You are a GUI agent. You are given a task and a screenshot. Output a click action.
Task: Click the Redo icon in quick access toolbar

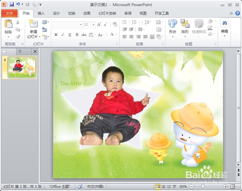click(x=27, y=4)
